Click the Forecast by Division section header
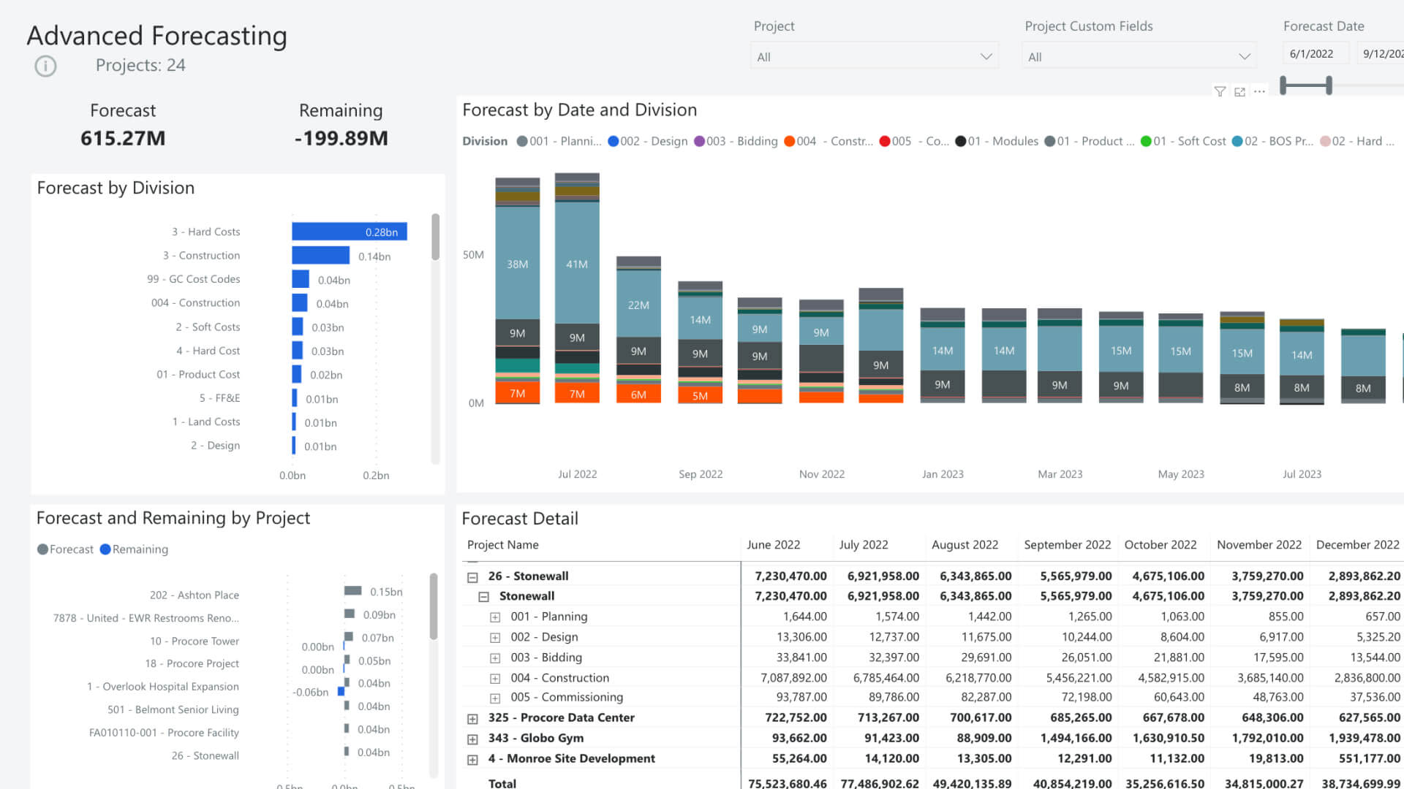1404x789 pixels. coord(115,188)
